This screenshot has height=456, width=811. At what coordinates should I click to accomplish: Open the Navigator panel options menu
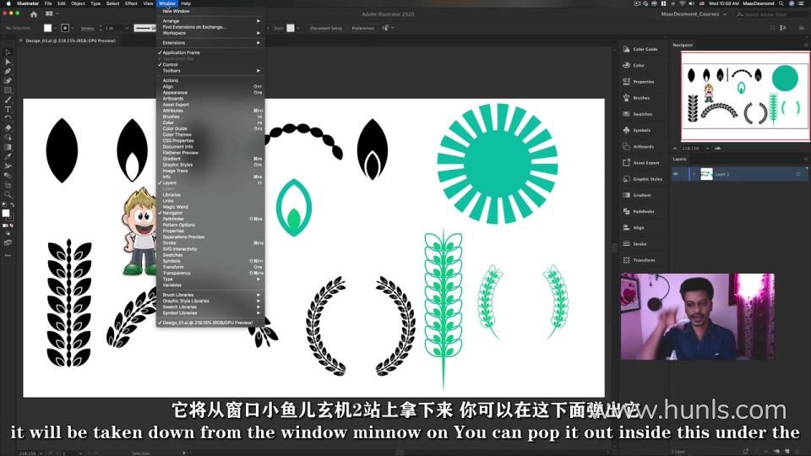tap(806, 45)
